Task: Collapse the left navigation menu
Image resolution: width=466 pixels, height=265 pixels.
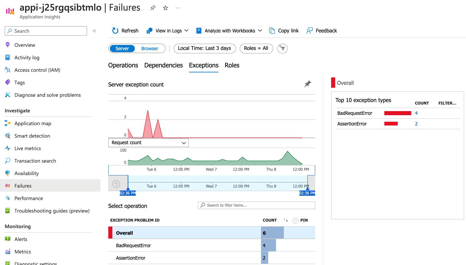Action: coord(94,31)
